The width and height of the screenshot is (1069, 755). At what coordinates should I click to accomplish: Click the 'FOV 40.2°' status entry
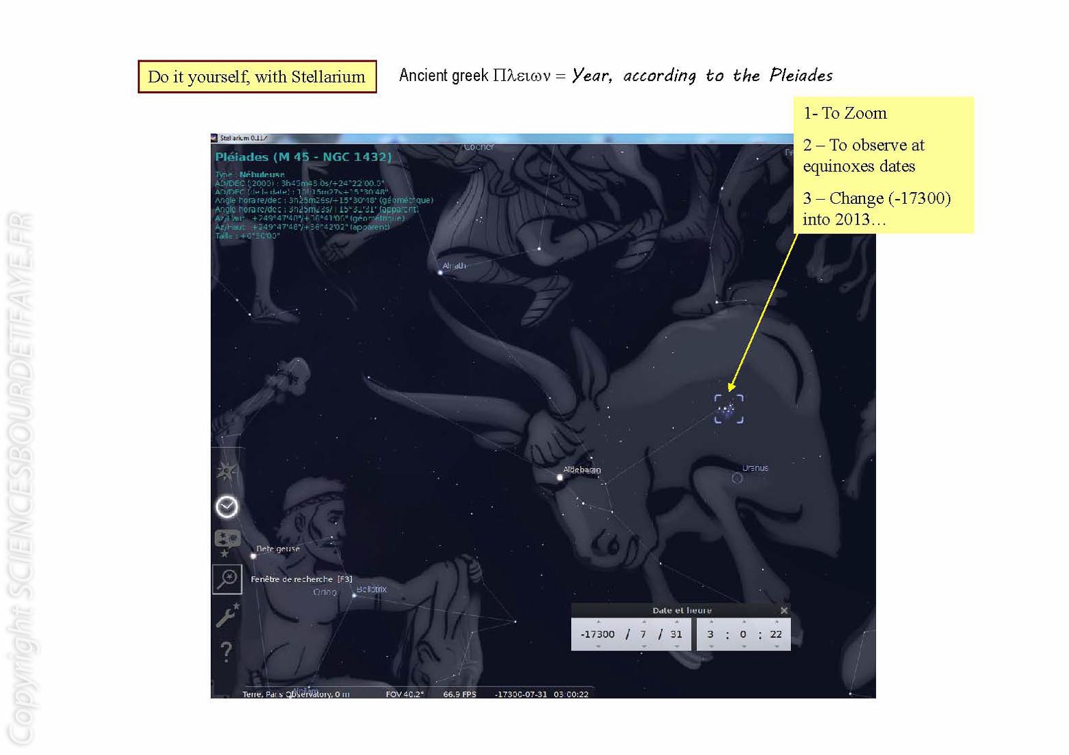[x=405, y=694]
